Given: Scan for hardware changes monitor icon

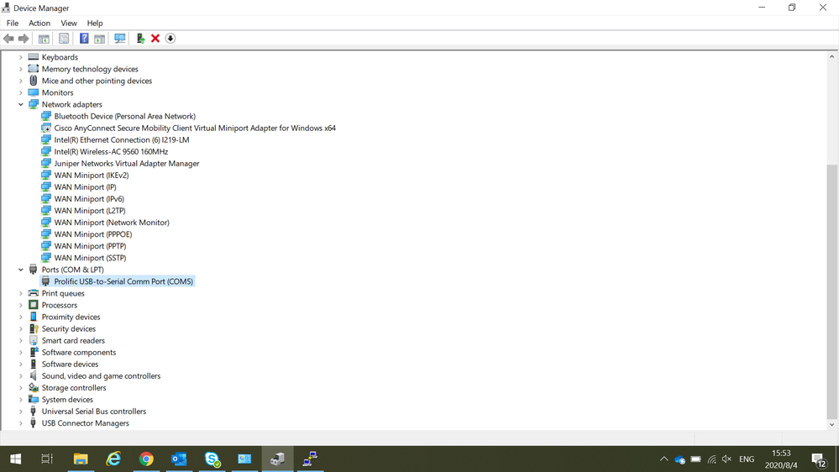Looking at the screenshot, I should coord(119,39).
